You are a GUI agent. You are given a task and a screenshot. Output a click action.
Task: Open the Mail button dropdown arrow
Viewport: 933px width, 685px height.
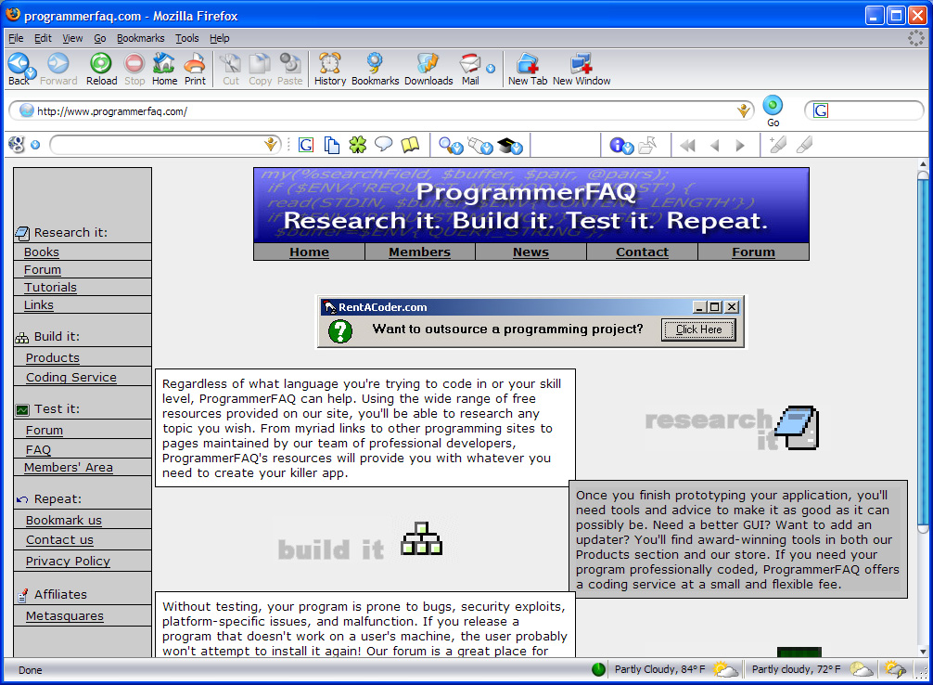point(491,68)
